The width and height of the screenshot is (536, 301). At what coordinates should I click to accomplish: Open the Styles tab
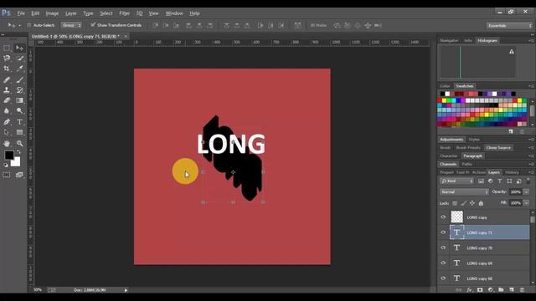coord(474,140)
